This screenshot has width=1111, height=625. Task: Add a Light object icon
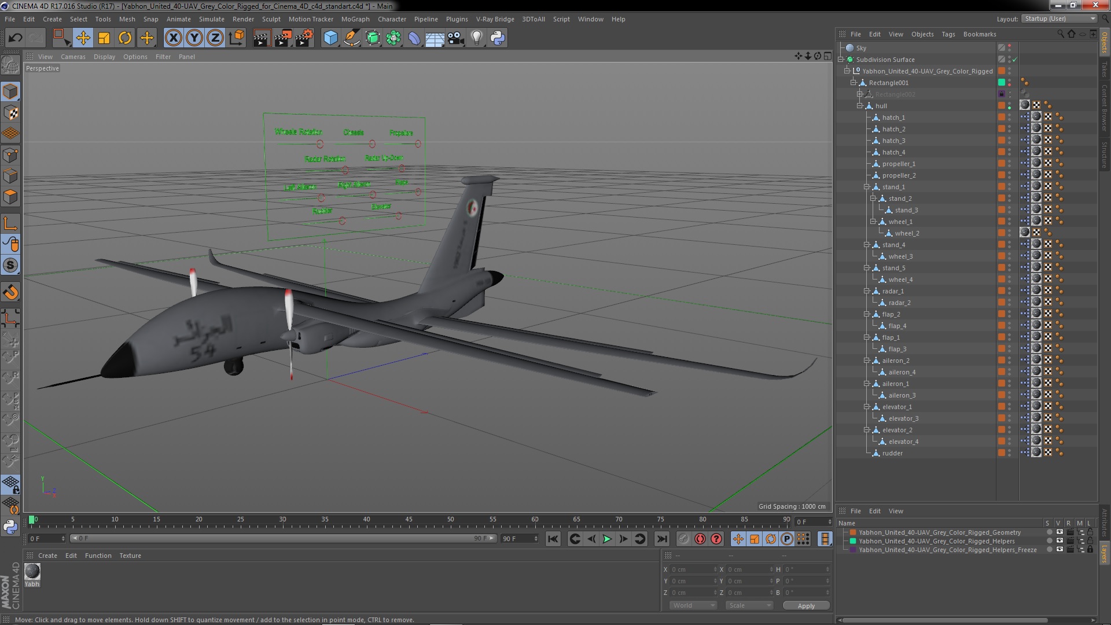point(477,38)
